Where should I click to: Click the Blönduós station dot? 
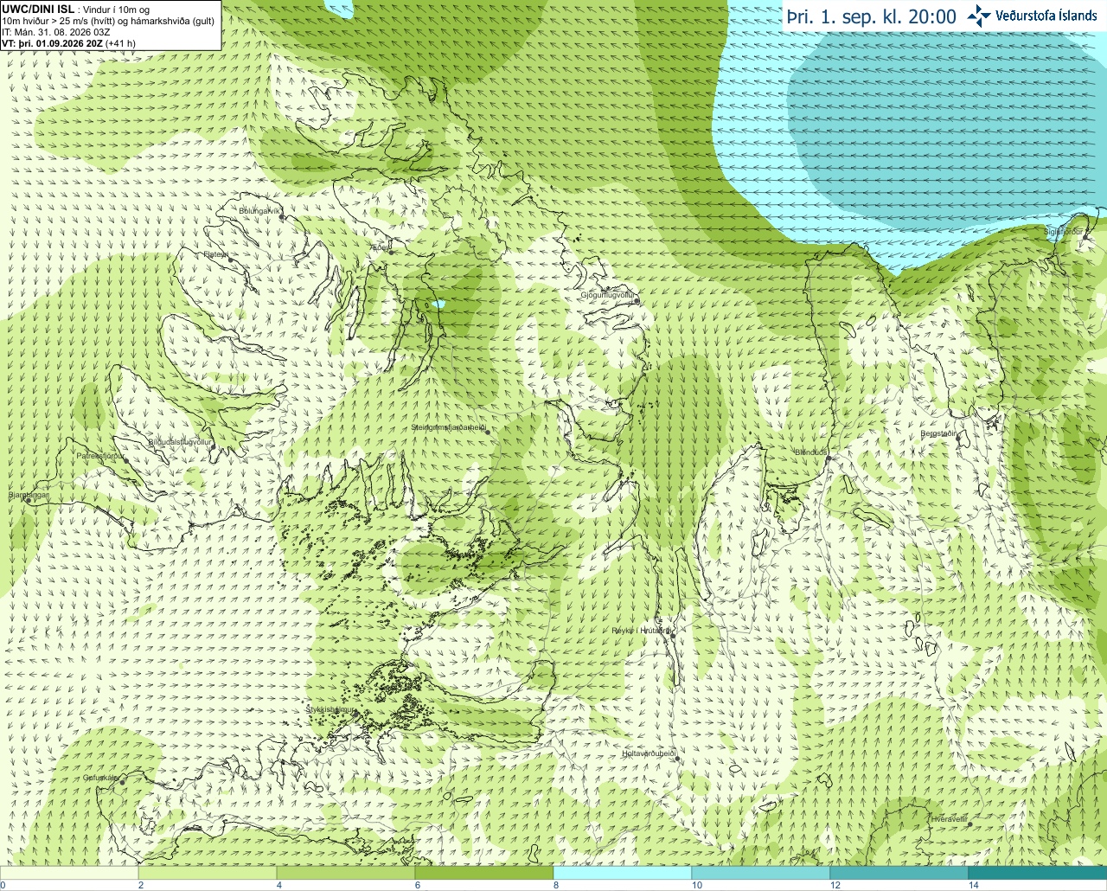pos(828,459)
